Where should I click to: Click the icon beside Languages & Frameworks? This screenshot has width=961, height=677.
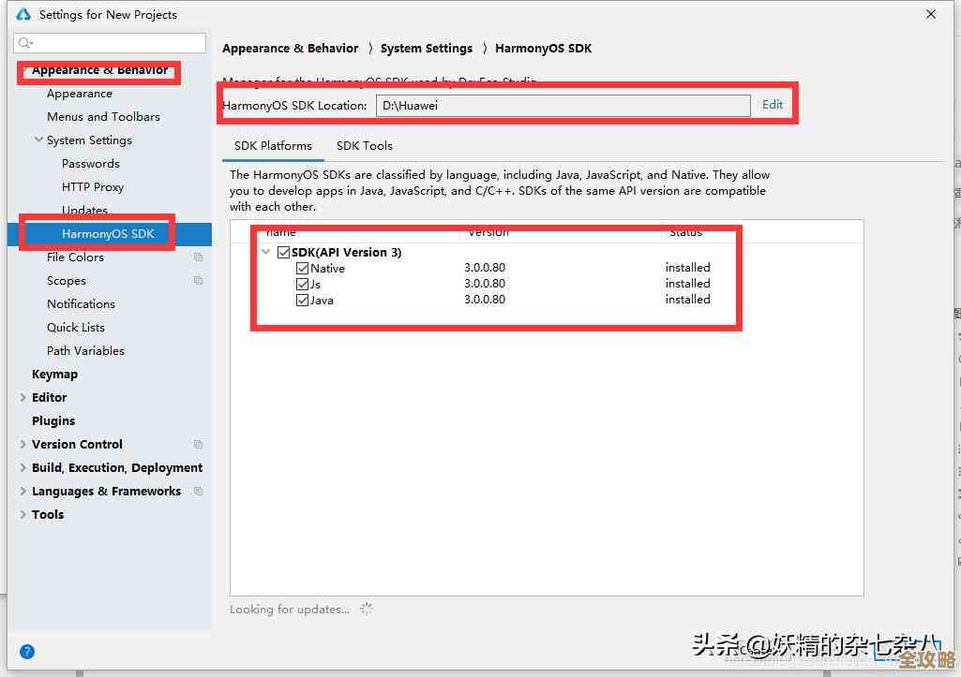tap(198, 492)
